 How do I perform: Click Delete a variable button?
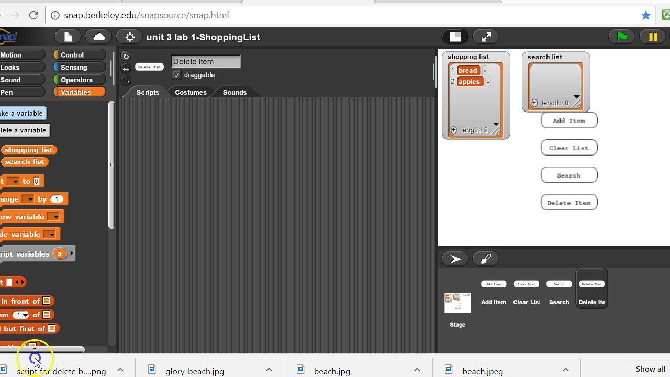(x=25, y=130)
